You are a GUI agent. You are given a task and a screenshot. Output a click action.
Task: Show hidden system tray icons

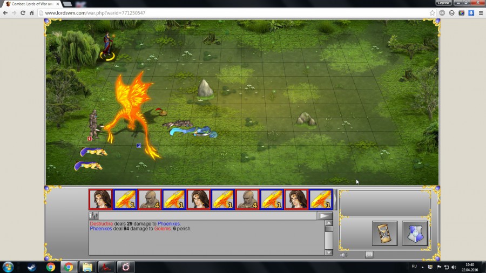pyautogui.click(x=422, y=267)
